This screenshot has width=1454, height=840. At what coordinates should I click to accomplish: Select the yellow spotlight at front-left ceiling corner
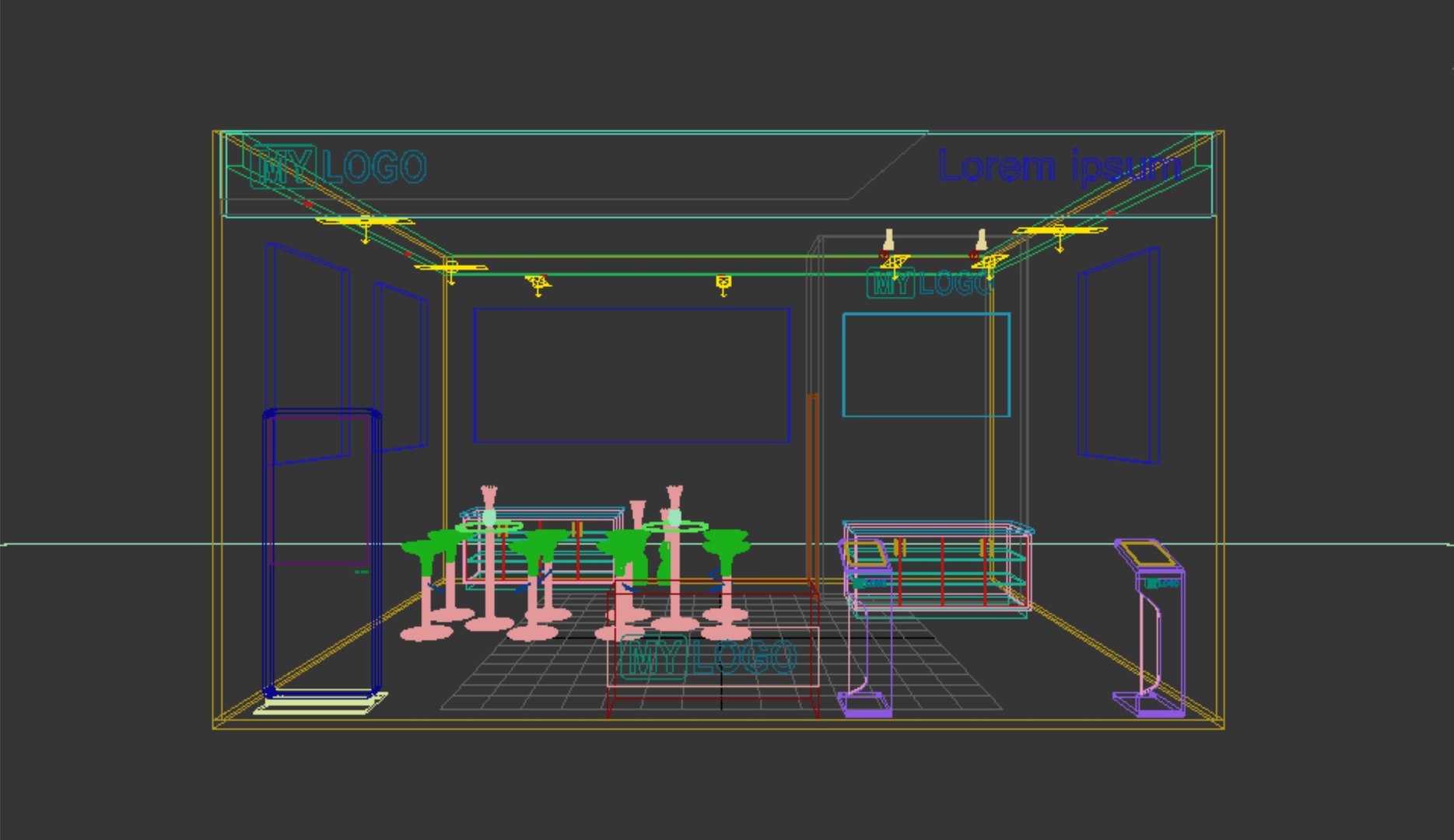pos(365,227)
